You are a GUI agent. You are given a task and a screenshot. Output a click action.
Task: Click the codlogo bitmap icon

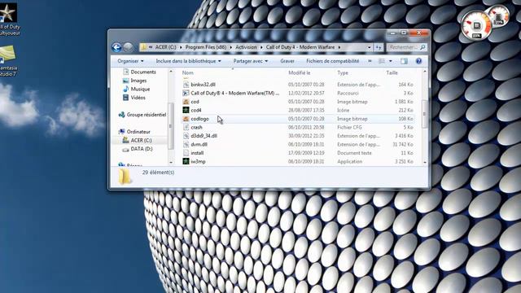(186, 119)
